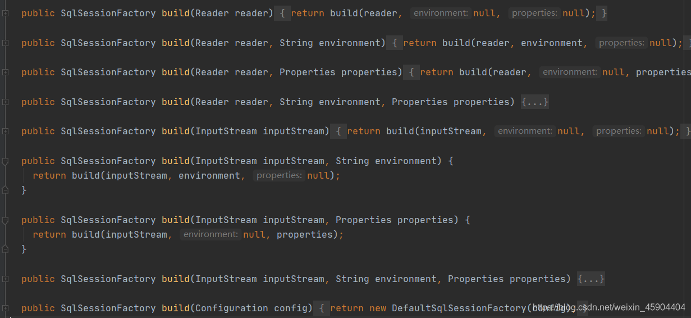Click 'Properties' type in build(Reader reader, Properties properties) signature
Screen dimensions: 691x318
[308, 72]
